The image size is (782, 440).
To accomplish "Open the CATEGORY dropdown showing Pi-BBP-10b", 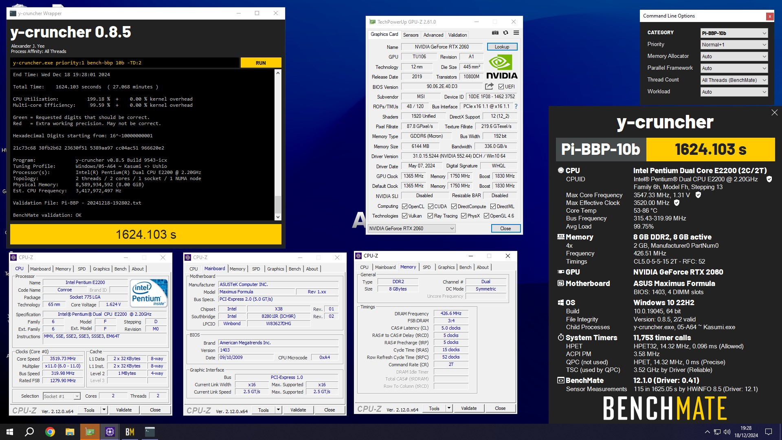I will tap(734, 33).
